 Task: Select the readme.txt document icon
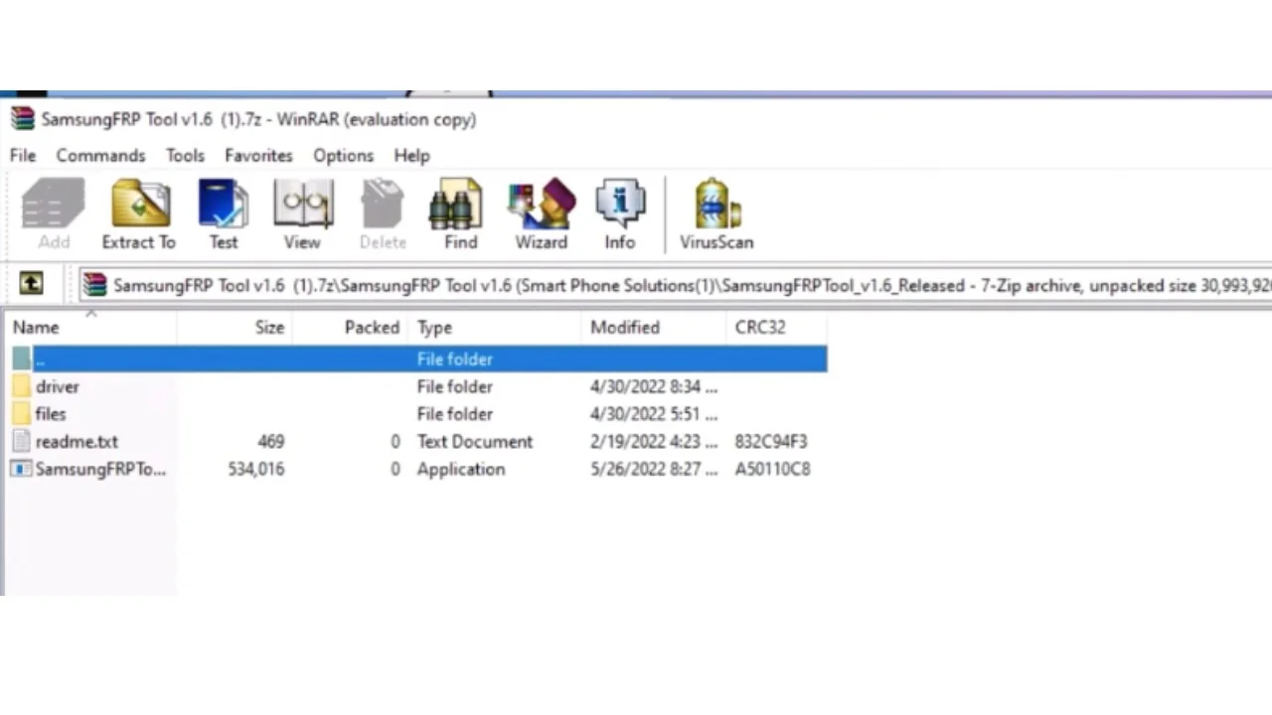click(22, 442)
